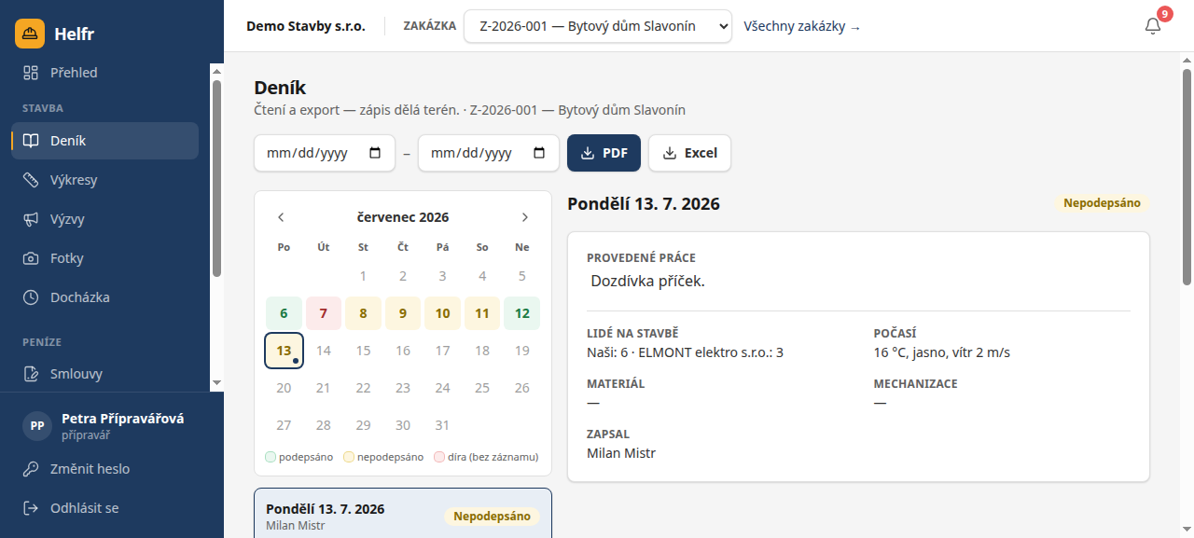Image resolution: width=1194 pixels, height=538 pixels.
Task: Select Deník in the sidebar
Action: pyautogui.click(x=104, y=141)
